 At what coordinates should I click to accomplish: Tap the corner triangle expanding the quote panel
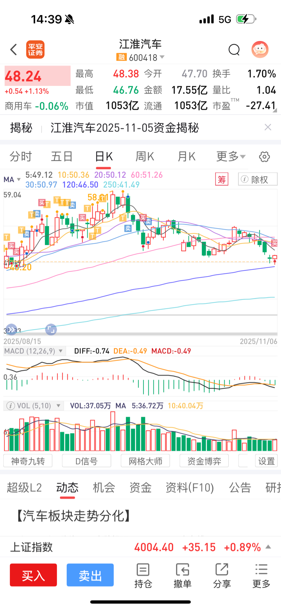pyautogui.click(x=275, y=110)
